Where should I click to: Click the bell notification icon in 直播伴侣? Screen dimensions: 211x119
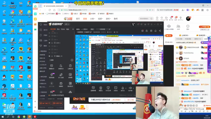(x=155, y=31)
